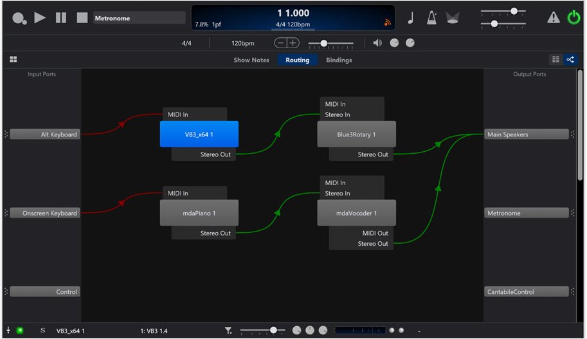
Task: Click the Record button in transport
Action: 19,18
